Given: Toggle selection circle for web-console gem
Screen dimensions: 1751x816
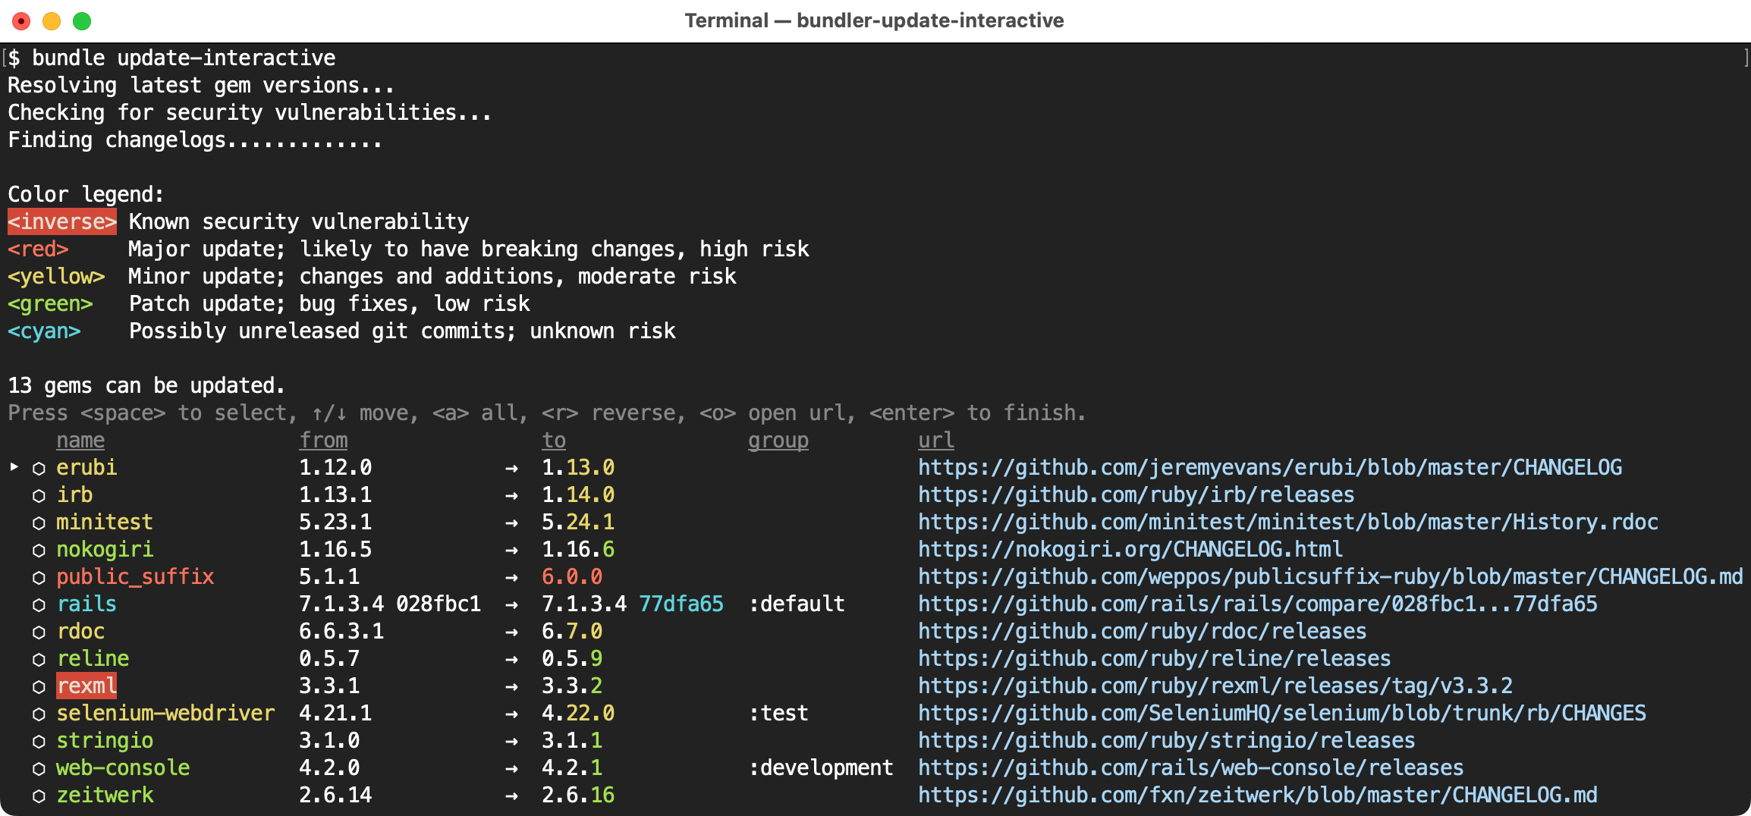Looking at the screenshot, I should (x=39, y=769).
